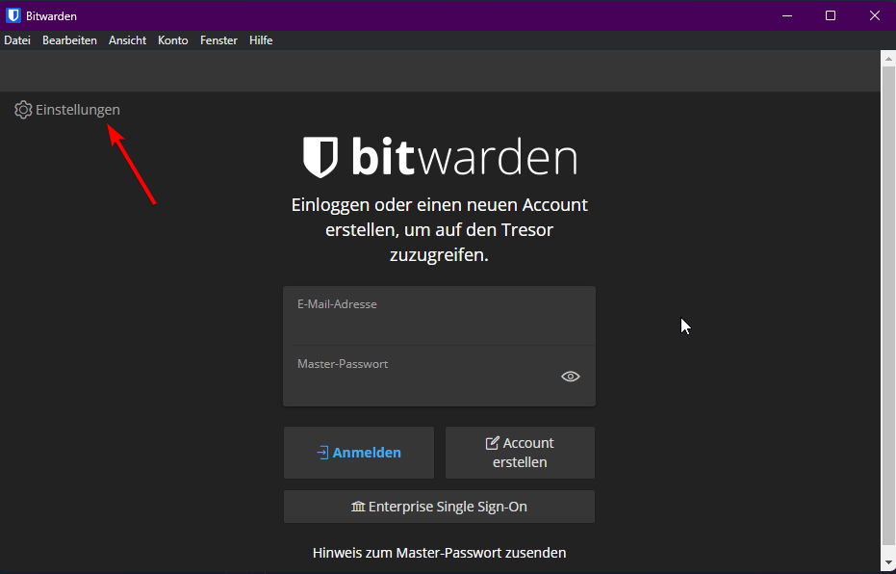Screen dimensions: 896x574
Task: Choose Enterprise Single Sign-On
Action: click(439, 507)
